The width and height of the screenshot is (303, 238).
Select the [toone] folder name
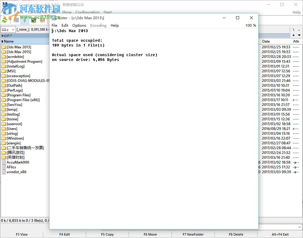[x=13, y=119]
